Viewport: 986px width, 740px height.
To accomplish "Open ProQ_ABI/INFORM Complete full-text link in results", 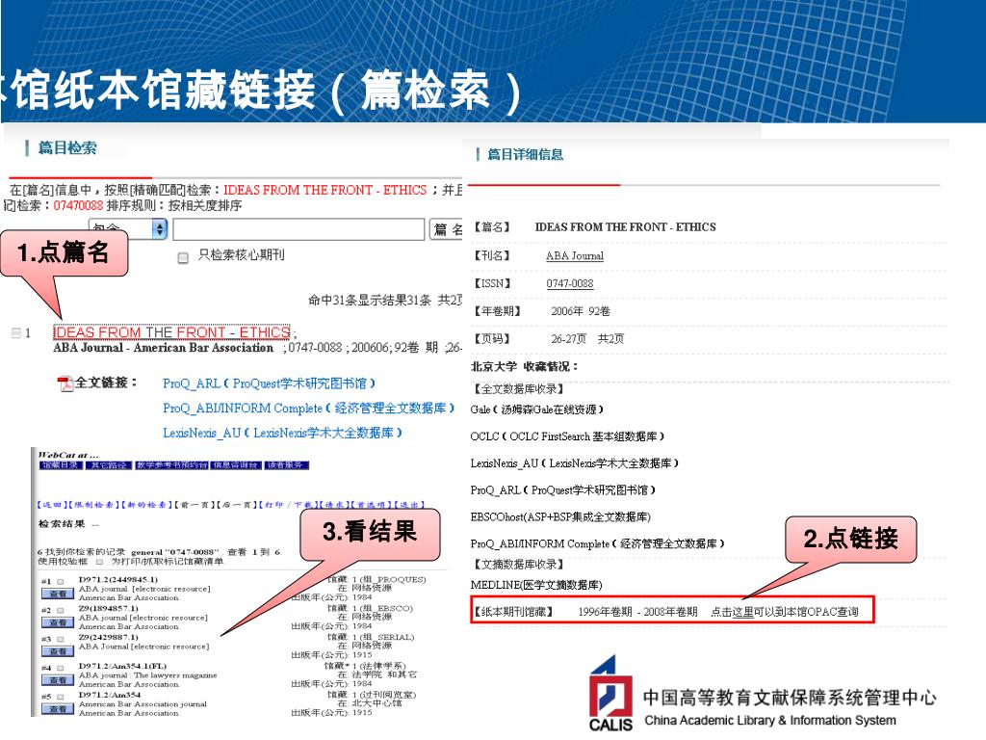I will [x=309, y=408].
